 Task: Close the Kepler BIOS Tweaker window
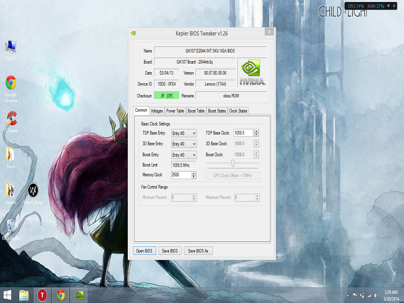point(269,32)
